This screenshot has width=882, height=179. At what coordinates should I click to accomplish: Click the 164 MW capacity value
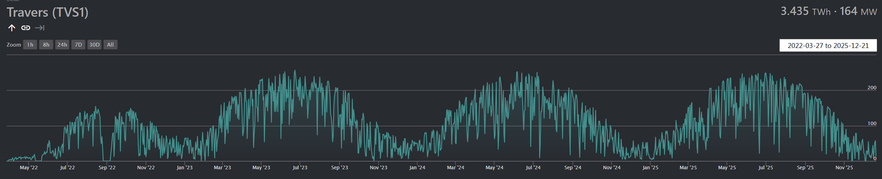858,11
